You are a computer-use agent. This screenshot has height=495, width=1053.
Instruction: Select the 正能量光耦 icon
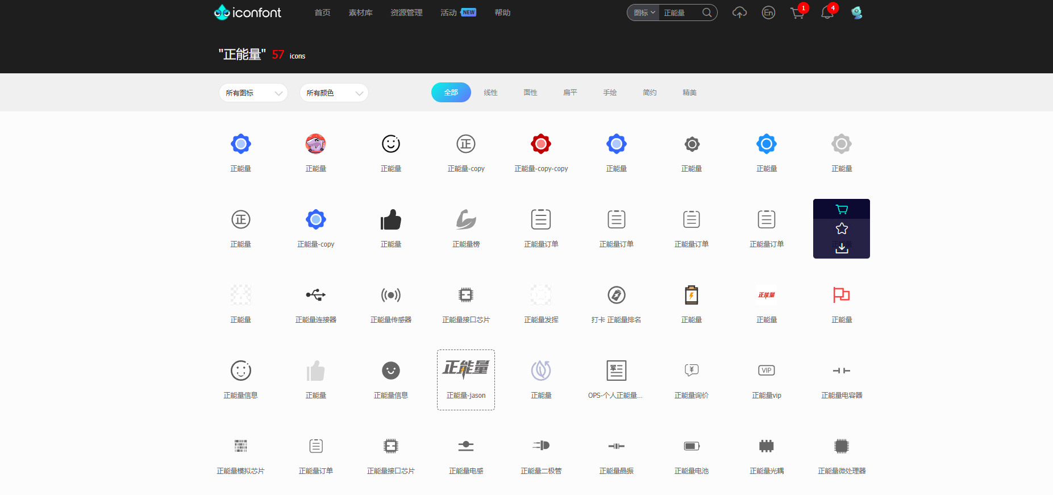(x=767, y=446)
